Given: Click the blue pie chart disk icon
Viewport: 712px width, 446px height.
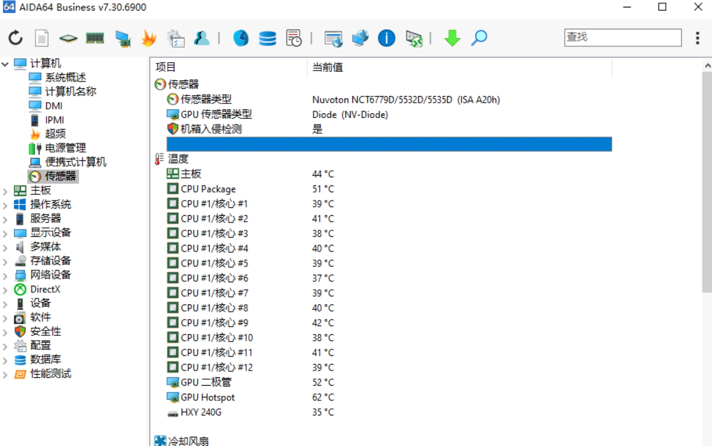Looking at the screenshot, I should 241,38.
